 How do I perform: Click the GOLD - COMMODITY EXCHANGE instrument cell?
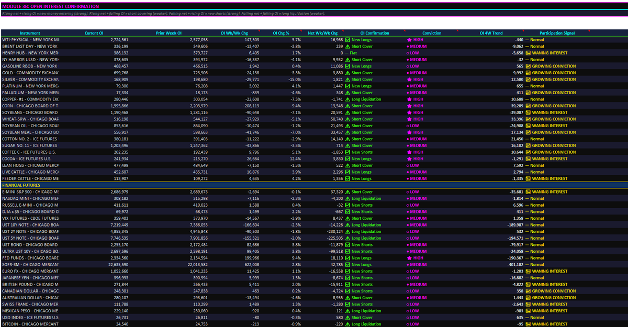click(30, 73)
